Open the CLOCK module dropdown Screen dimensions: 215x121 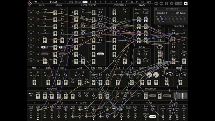click(x=149, y=5)
